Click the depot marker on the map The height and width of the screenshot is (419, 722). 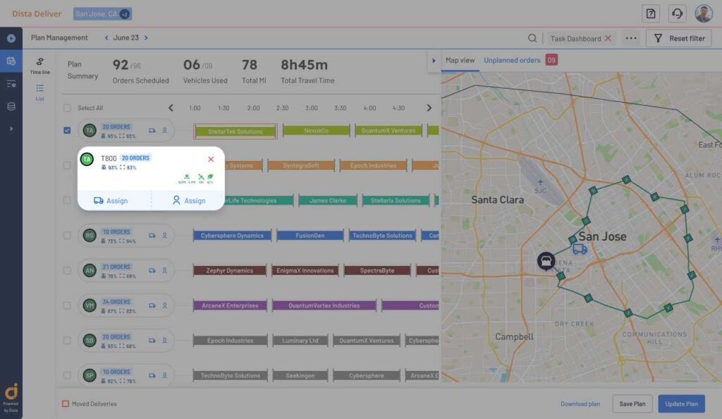(x=546, y=261)
